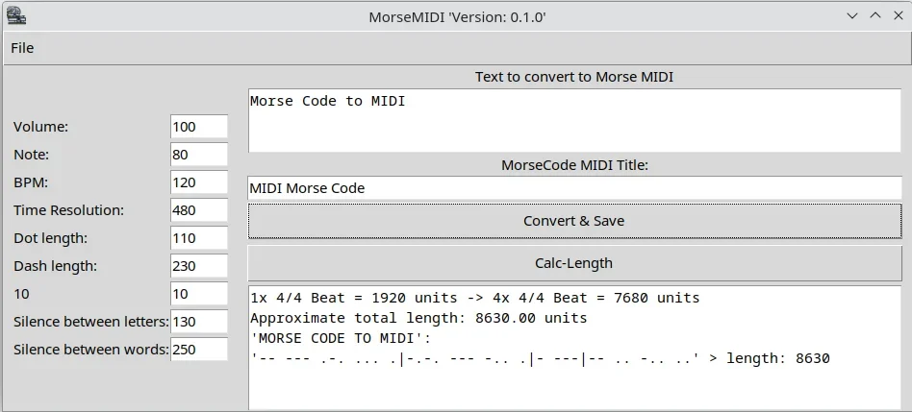The height and width of the screenshot is (412, 912).
Task: Click the Calc-Length button
Action: point(574,263)
